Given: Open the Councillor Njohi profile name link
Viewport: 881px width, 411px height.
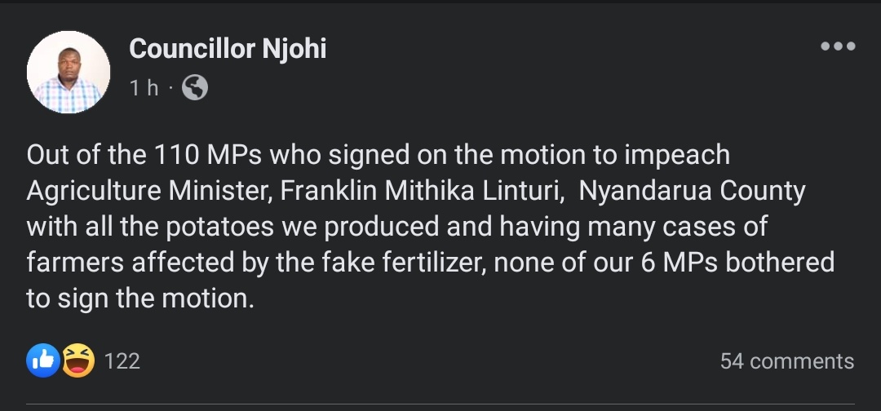Looking at the screenshot, I should [x=228, y=49].
